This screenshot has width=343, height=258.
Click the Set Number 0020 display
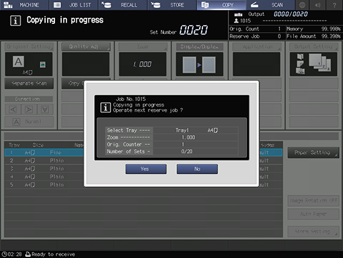(x=194, y=30)
